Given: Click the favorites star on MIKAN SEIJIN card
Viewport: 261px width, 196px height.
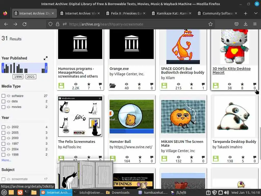Looking at the screenshot, I should point(191,157).
